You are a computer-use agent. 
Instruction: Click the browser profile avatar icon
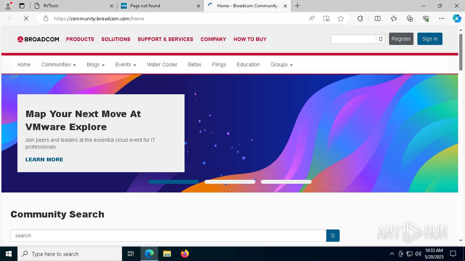pos(8,6)
